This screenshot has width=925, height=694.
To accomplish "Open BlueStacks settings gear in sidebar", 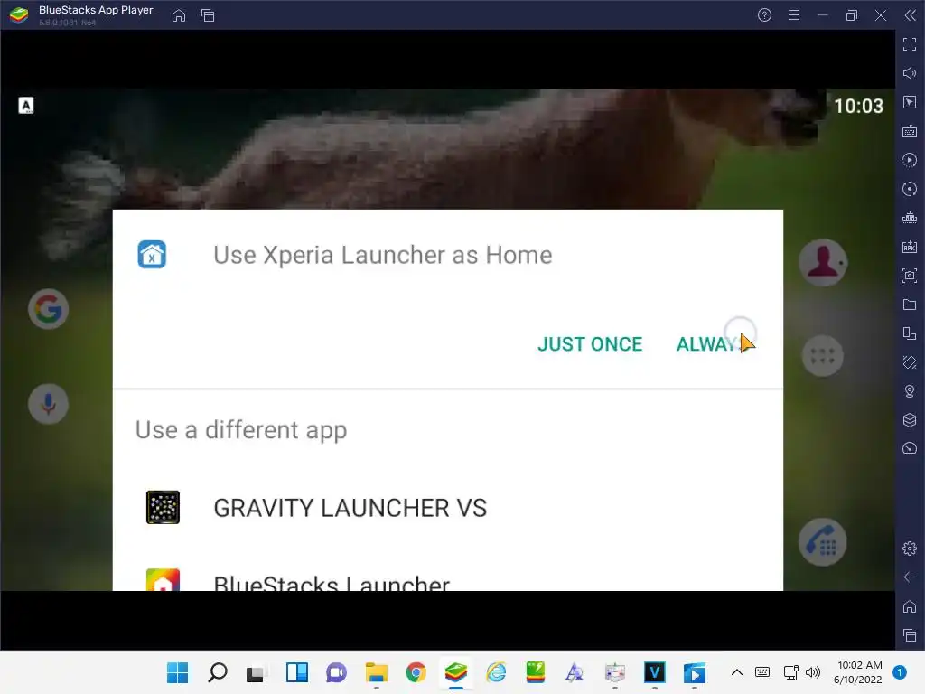I will coord(910,549).
